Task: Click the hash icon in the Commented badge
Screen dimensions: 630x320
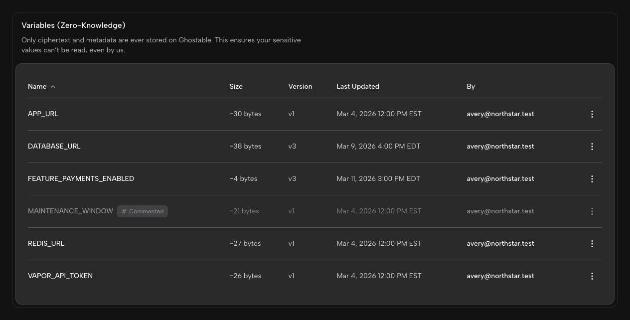Action: [x=124, y=211]
